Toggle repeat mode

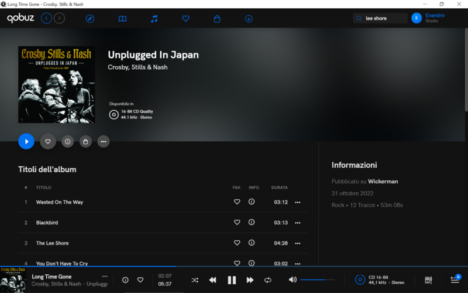268,280
